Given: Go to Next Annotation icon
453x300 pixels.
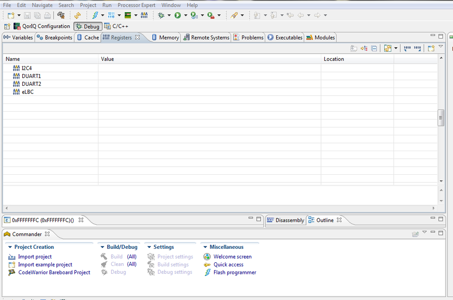Looking at the screenshot, I should click(x=257, y=15).
